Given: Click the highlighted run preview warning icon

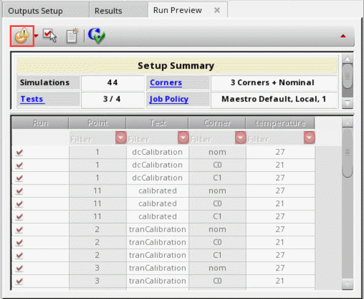Looking at the screenshot, I should pyautogui.click(x=21, y=36).
